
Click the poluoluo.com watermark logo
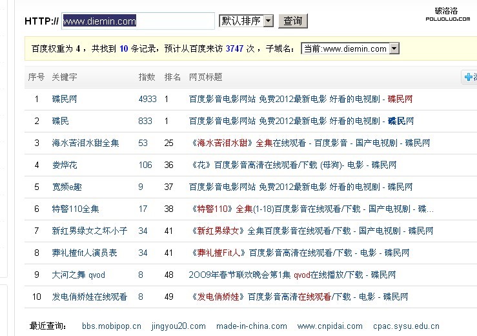[446, 14]
